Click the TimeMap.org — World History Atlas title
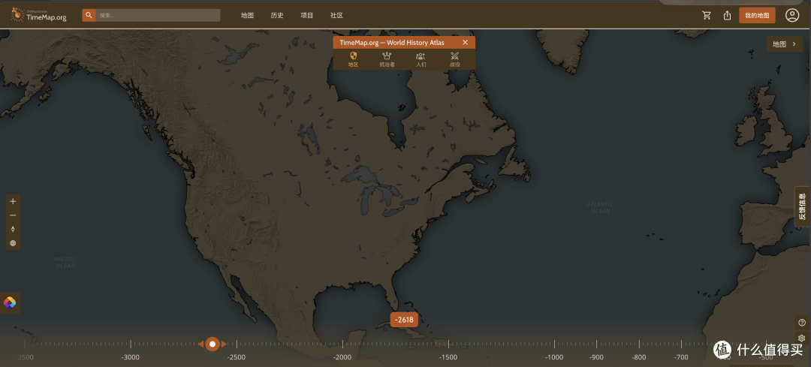Image resolution: width=811 pixels, height=367 pixels. tap(392, 42)
